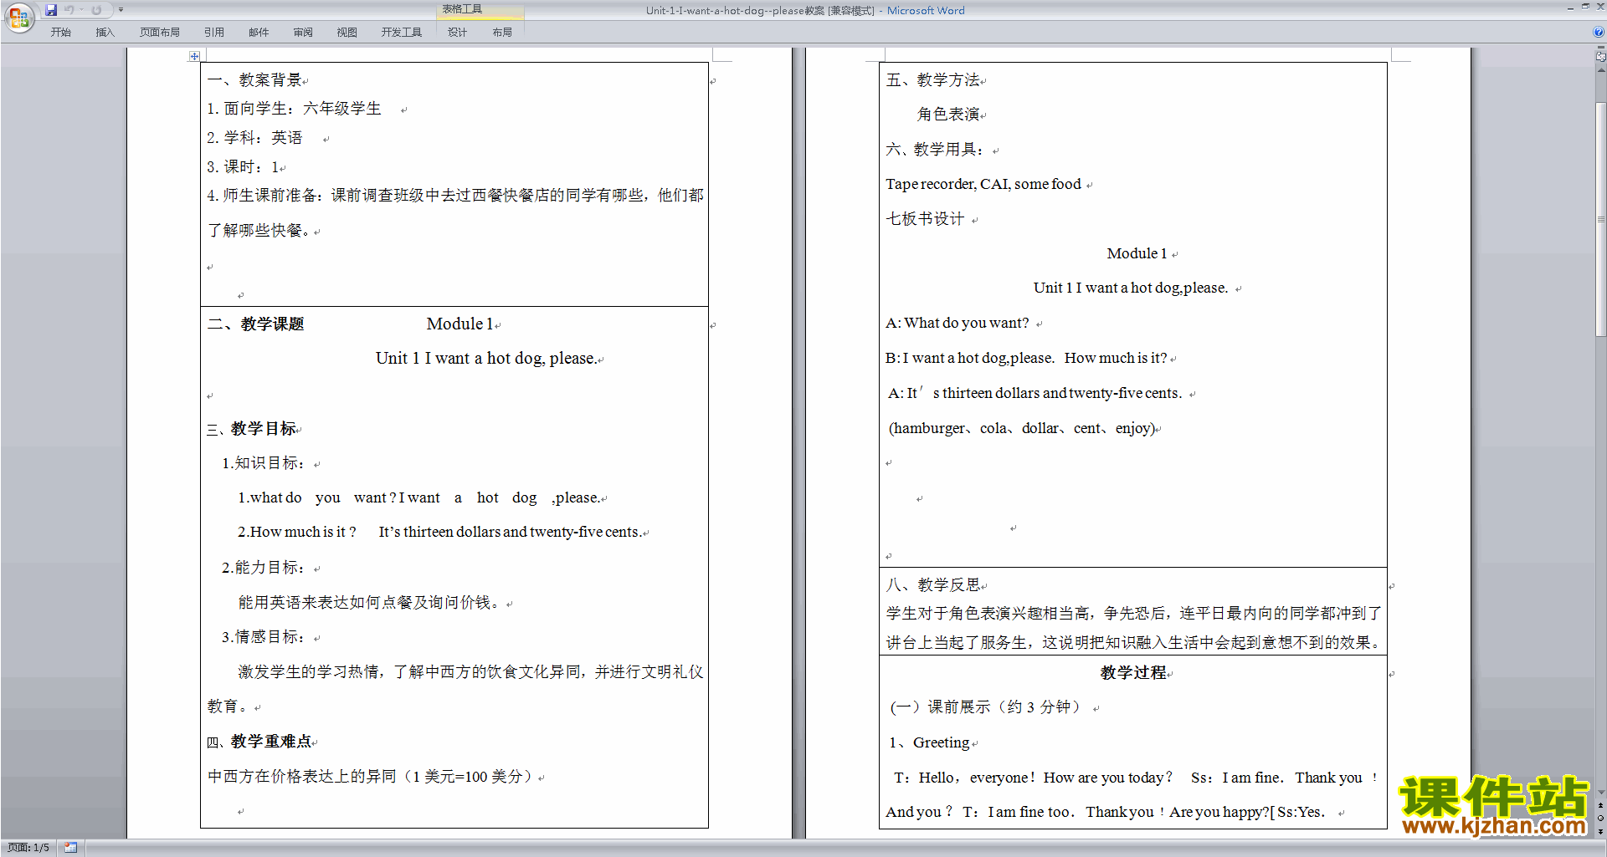Click the heading 三、教学目标
The width and height of the screenshot is (1607, 857).
coord(251,429)
